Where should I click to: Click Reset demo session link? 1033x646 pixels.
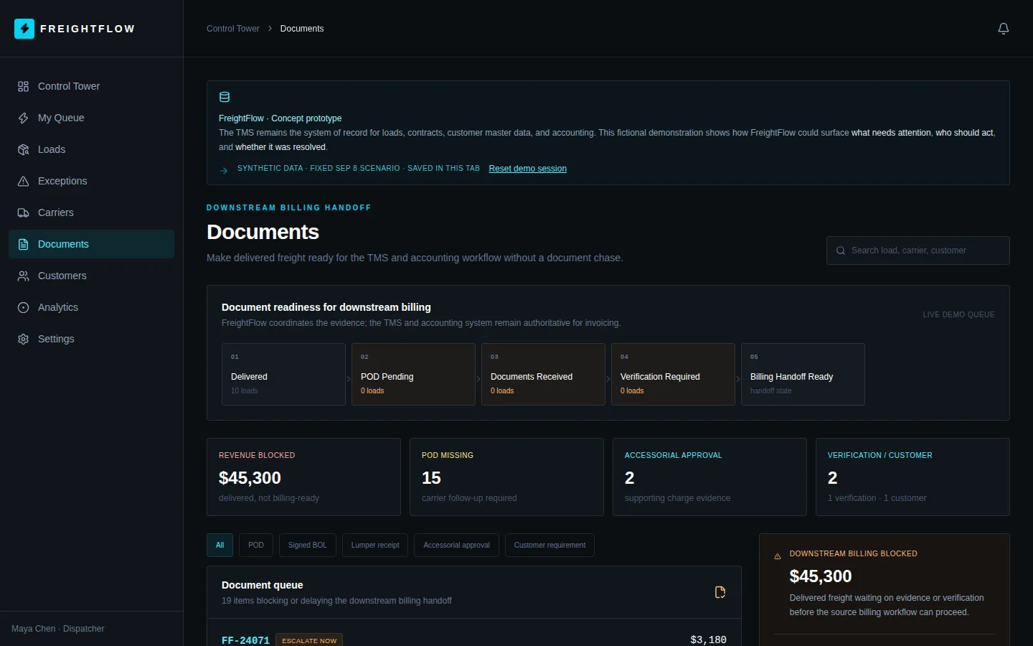pos(528,169)
